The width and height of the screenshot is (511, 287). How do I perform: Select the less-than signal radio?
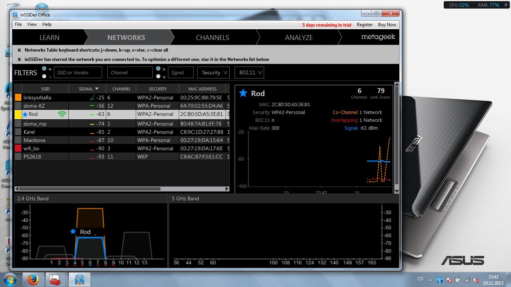158,76
